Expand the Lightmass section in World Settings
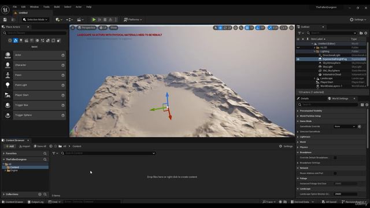The width and height of the screenshot is (370, 208). 298,137
